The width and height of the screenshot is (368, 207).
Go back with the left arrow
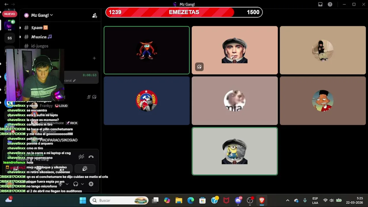[x=6, y=4]
